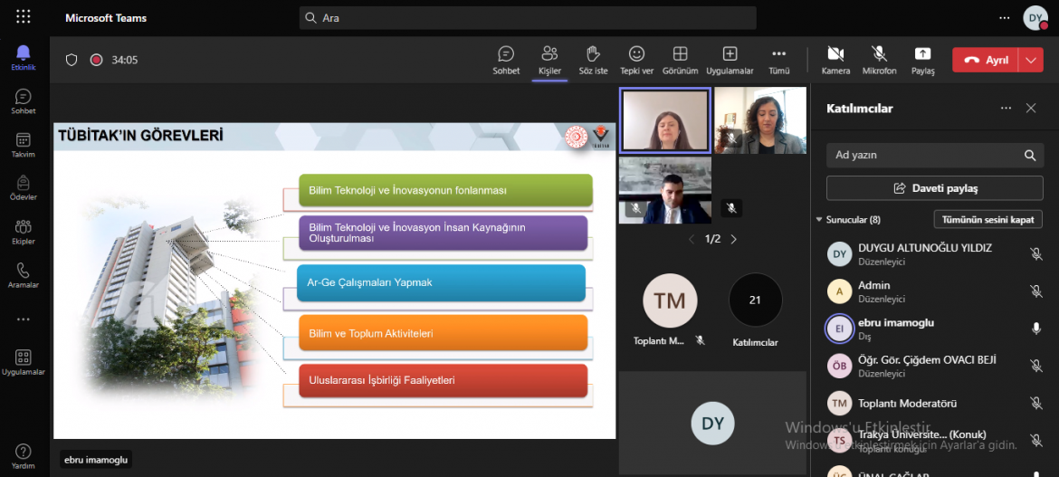Open meeting Sohbet chat in toolbar
This screenshot has height=477, width=1059.
click(x=506, y=60)
